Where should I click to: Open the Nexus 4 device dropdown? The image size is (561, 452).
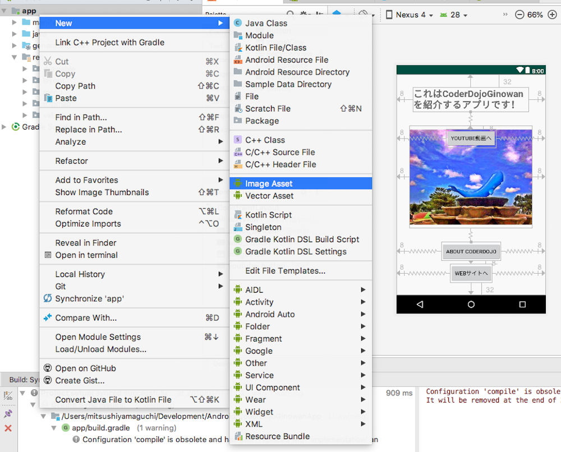pyautogui.click(x=410, y=15)
